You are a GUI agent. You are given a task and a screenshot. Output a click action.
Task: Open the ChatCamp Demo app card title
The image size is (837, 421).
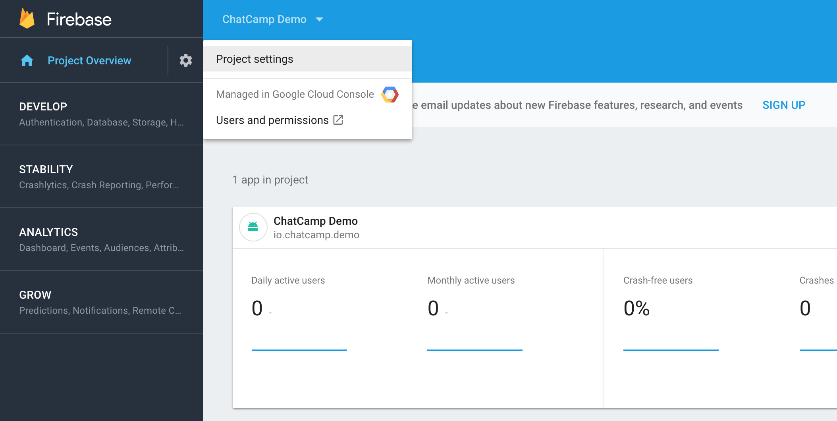316,221
